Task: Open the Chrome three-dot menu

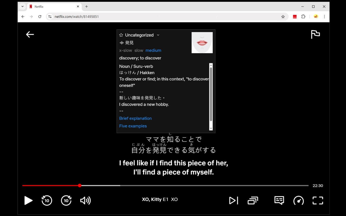Action: coord(324,16)
